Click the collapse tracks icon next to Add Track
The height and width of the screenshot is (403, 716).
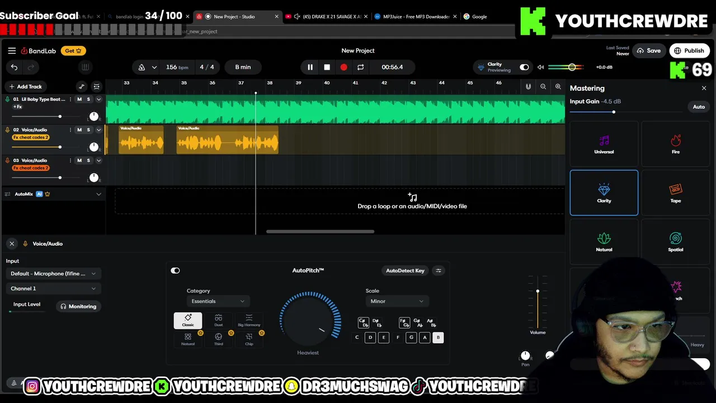pyautogui.click(x=96, y=86)
